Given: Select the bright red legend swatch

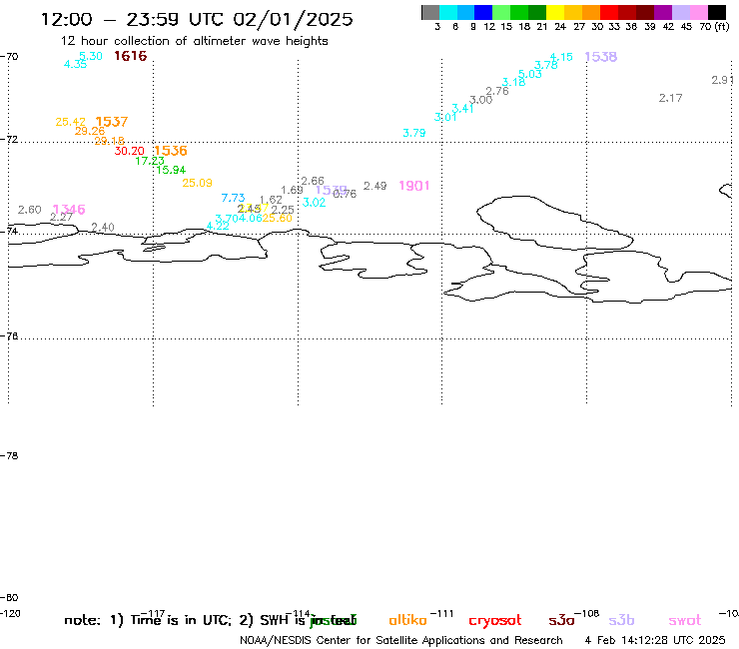Looking at the screenshot, I should [609, 12].
